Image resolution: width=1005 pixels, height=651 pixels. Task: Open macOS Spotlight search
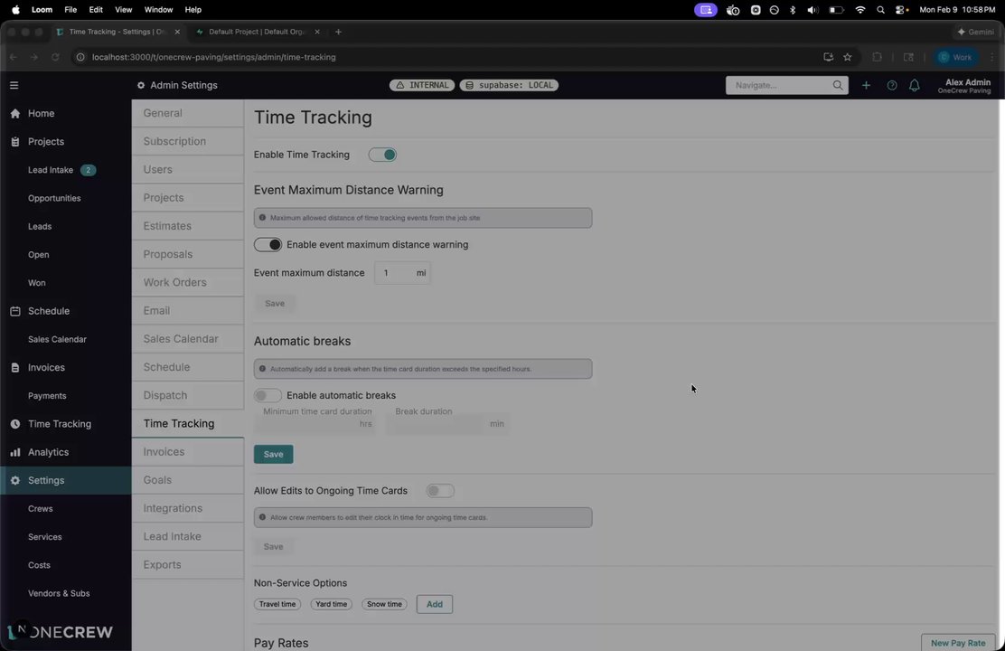880,10
